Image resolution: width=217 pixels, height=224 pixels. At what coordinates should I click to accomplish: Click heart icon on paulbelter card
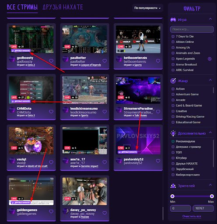pos(105,61)
